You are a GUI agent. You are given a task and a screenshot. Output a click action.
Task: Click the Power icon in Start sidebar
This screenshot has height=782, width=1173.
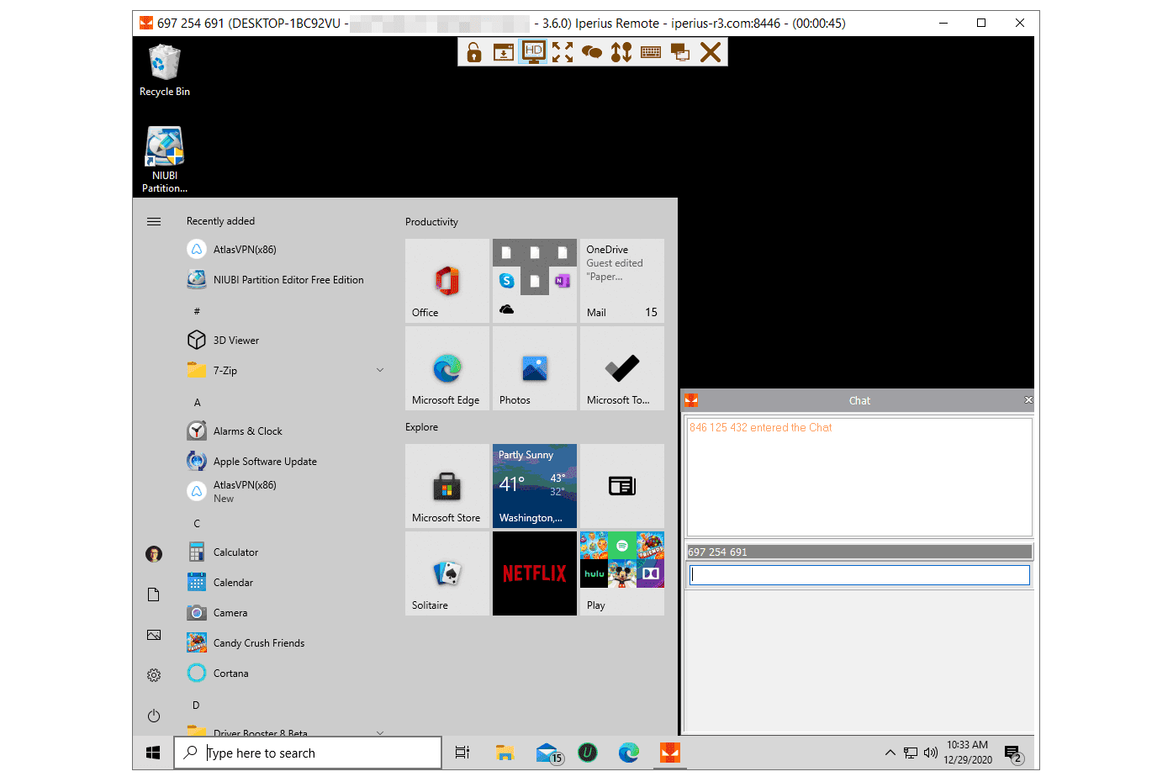tap(154, 716)
